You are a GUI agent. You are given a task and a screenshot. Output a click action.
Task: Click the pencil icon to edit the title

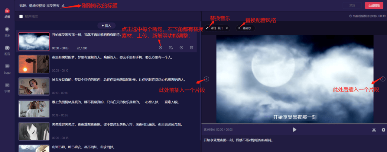(x=63, y=5)
